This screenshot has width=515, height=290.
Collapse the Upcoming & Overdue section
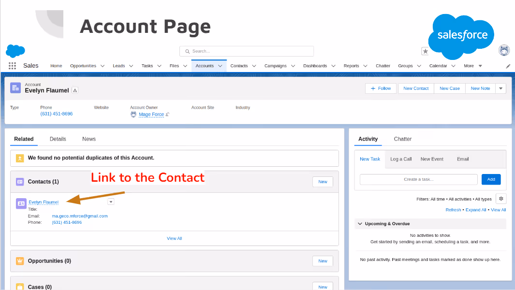[360, 224]
